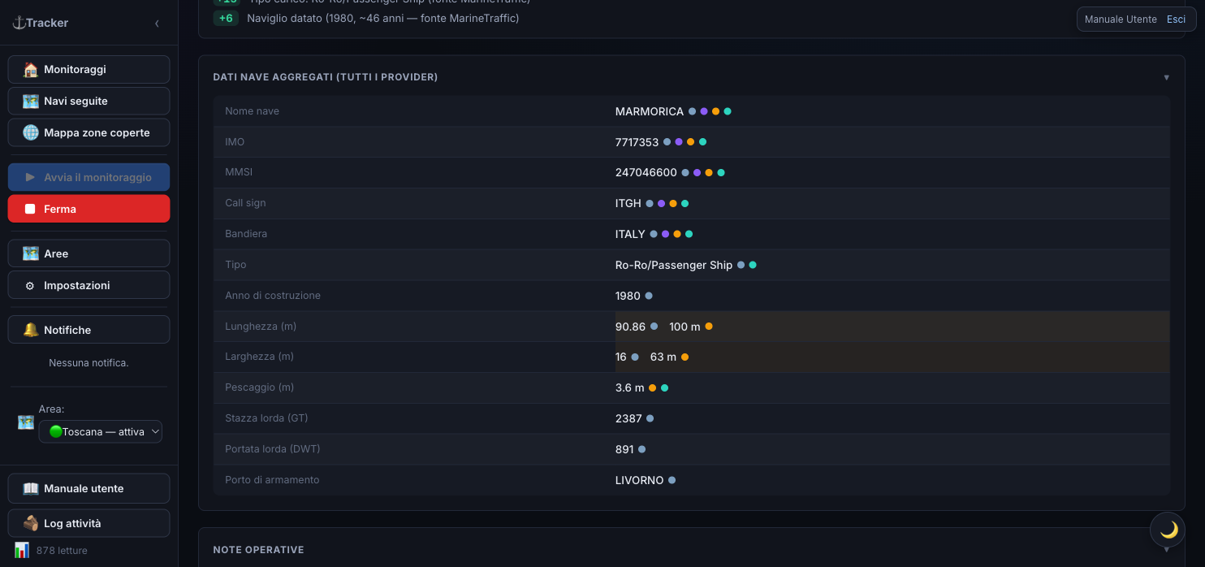Click the globe icon for Mappa zone coperte

coord(31,133)
